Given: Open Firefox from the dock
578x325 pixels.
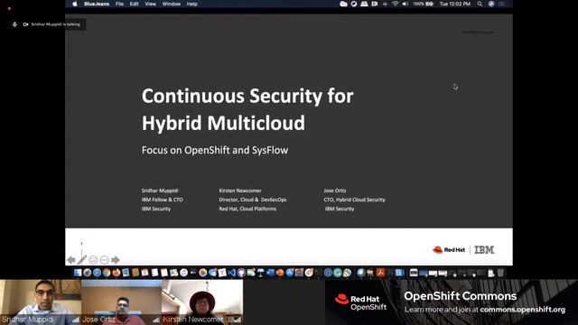Looking at the screenshot, I should 117,273.
